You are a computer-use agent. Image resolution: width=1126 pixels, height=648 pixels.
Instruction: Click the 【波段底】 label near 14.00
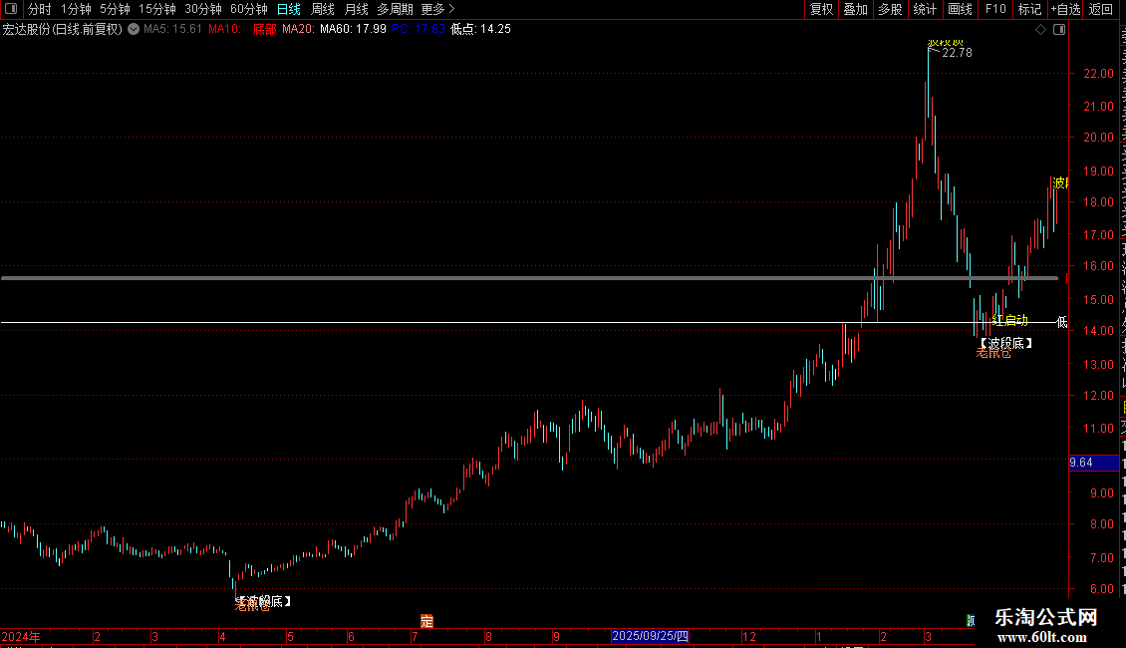point(1006,343)
